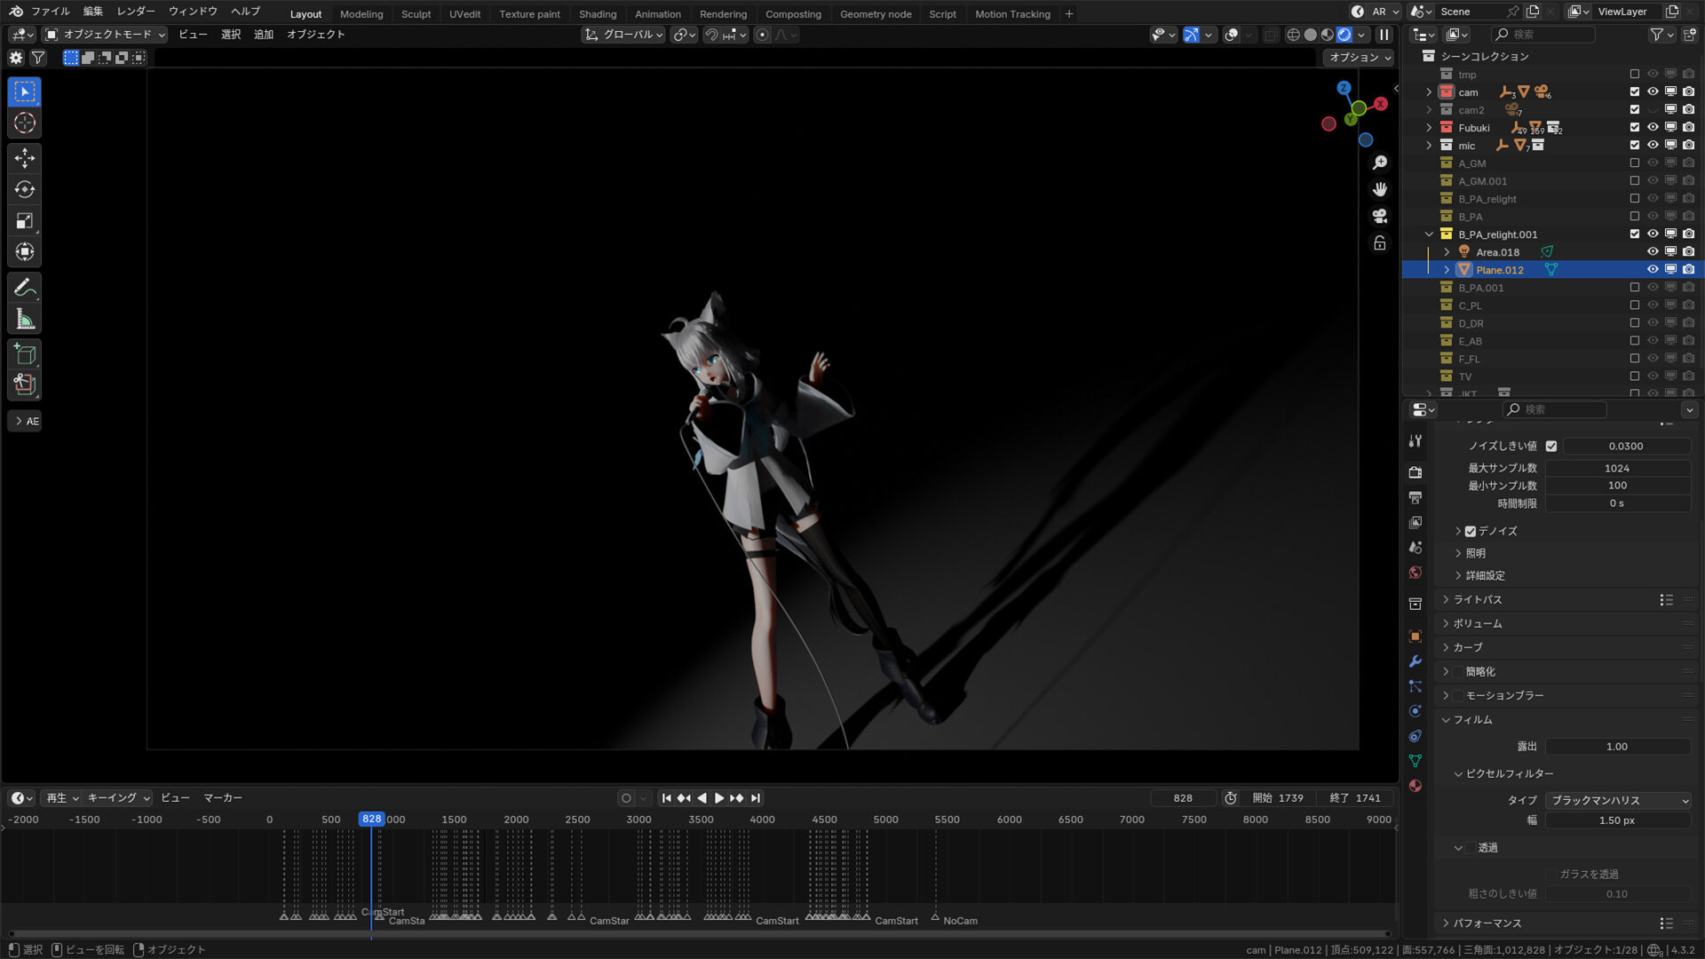This screenshot has width=1705, height=959.
Task: Click the pan hand viewport icon
Action: tap(1379, 190)
